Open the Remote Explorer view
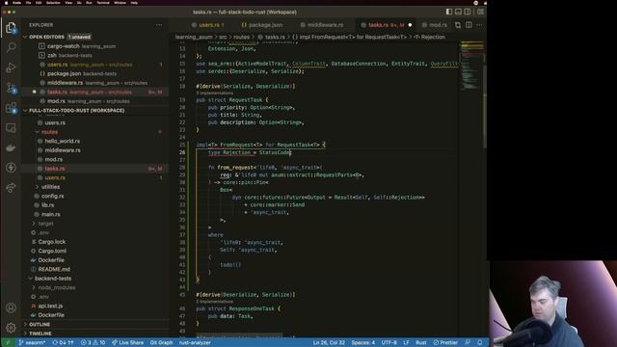 [11, 128]
